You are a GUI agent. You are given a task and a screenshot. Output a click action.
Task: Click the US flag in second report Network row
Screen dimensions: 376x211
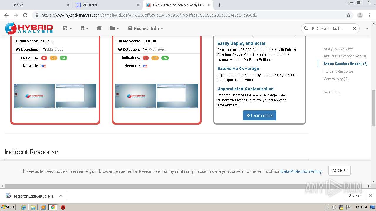click(145, 66)
